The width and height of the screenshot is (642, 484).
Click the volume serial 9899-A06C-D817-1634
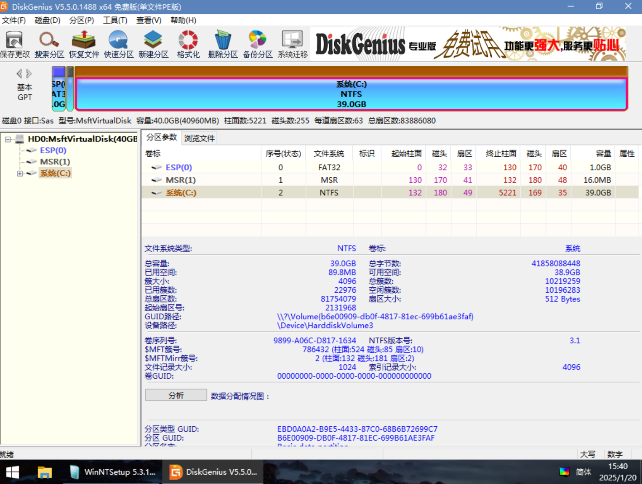click(x=314, y=340)
